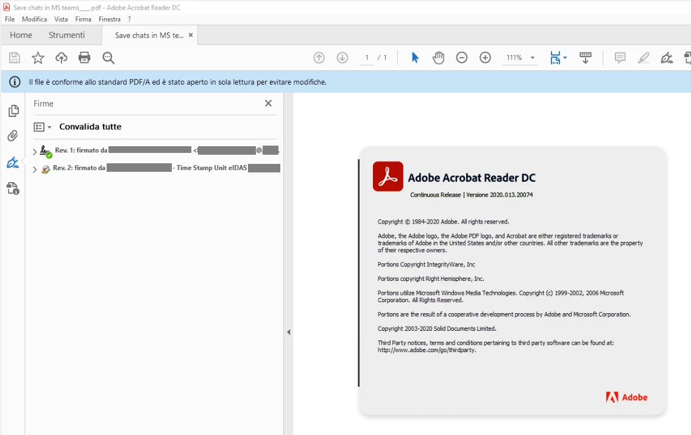Open page thumbnails panel in sidebar

point(13,111)
